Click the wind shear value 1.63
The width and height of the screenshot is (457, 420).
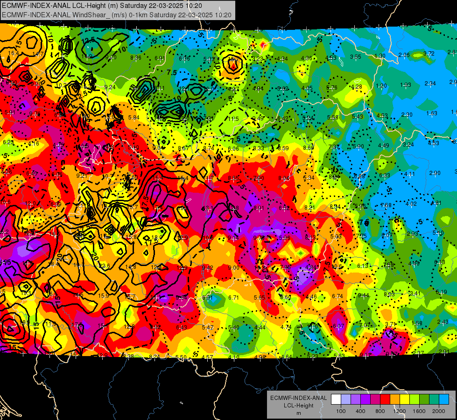point(432,113)
